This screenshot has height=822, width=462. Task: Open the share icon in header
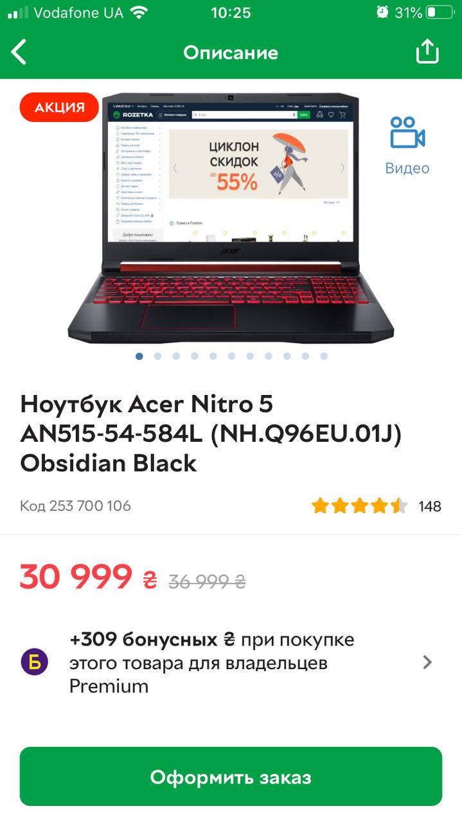pos(427,51)
